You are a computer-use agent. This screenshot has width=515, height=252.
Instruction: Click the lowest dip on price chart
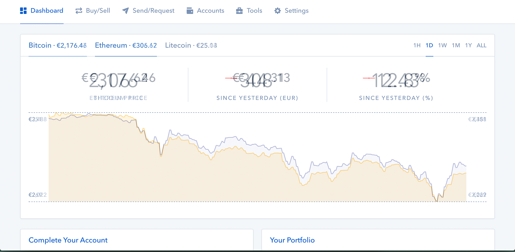click(437, 201)
